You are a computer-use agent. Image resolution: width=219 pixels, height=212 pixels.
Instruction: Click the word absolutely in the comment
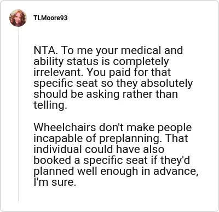pos(166,84)
